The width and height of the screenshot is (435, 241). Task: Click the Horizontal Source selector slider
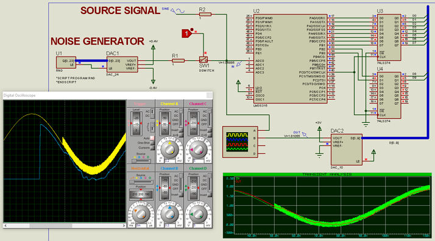(x=141, y=182)
